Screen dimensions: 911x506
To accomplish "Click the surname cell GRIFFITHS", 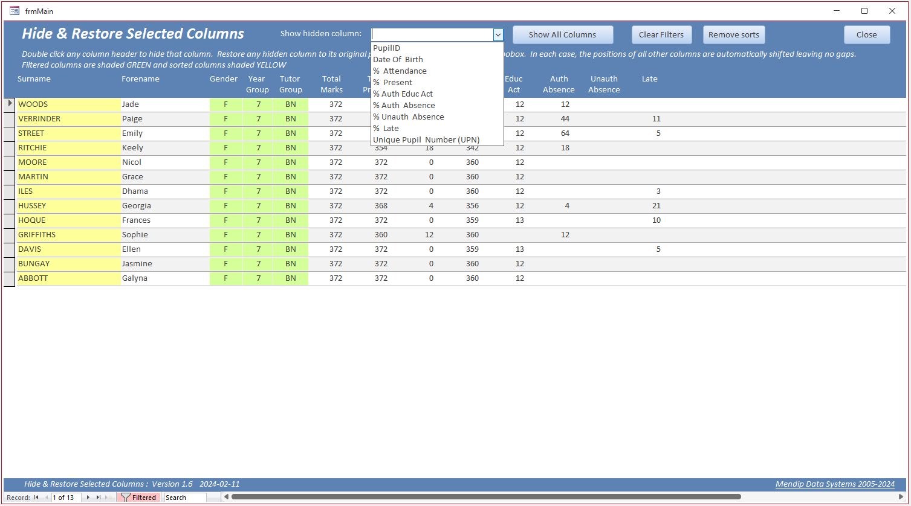I will 68,235.
